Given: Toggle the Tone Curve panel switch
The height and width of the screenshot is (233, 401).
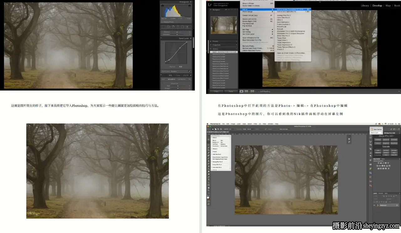Looking at the screenshot, I should (x=161, y=38).
